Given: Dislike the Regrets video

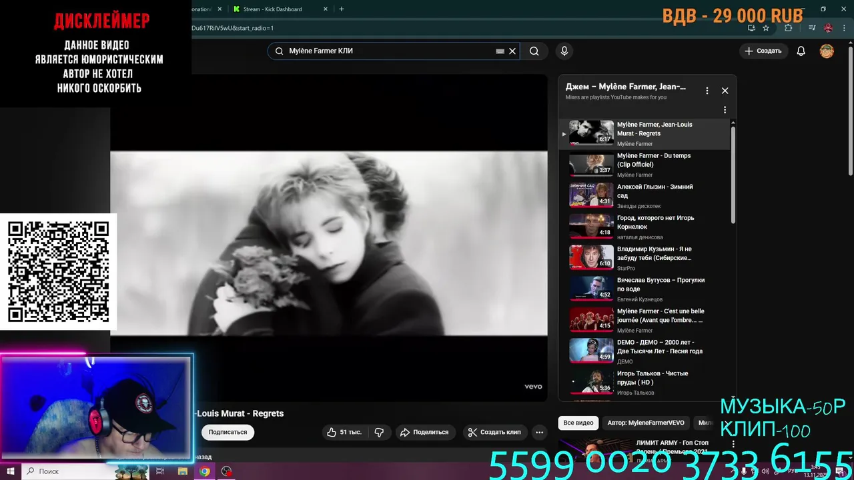Looking at the screenshot, I should pos(379,432).
